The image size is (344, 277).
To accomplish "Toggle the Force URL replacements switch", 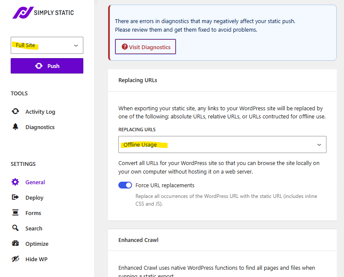I will 125,185.
